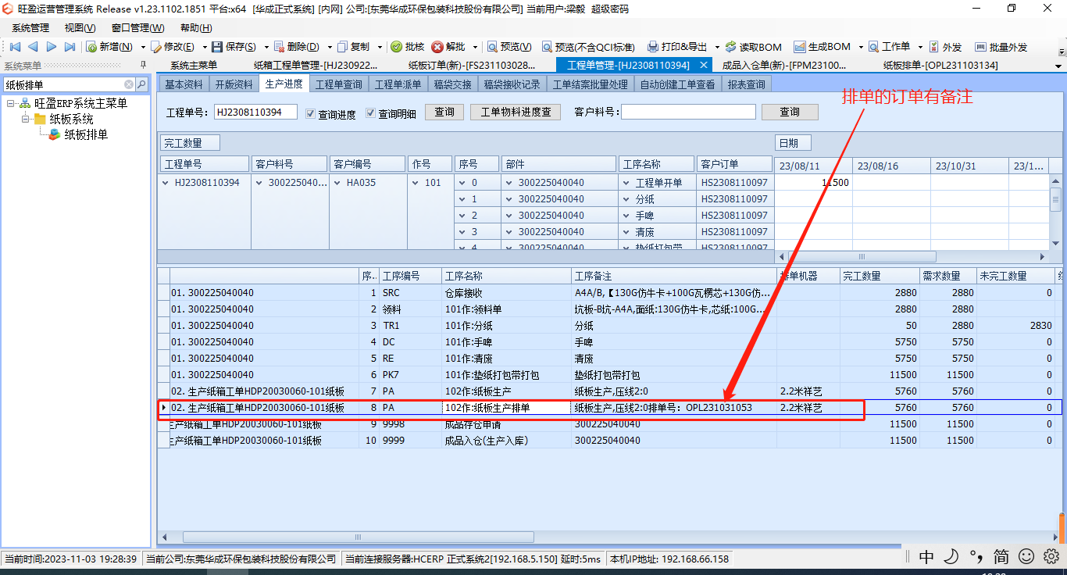Open the 视图(V) menu

coord(80,28)
